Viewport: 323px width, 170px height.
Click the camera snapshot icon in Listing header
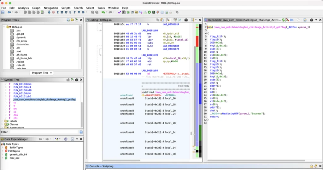click(186, 20)
